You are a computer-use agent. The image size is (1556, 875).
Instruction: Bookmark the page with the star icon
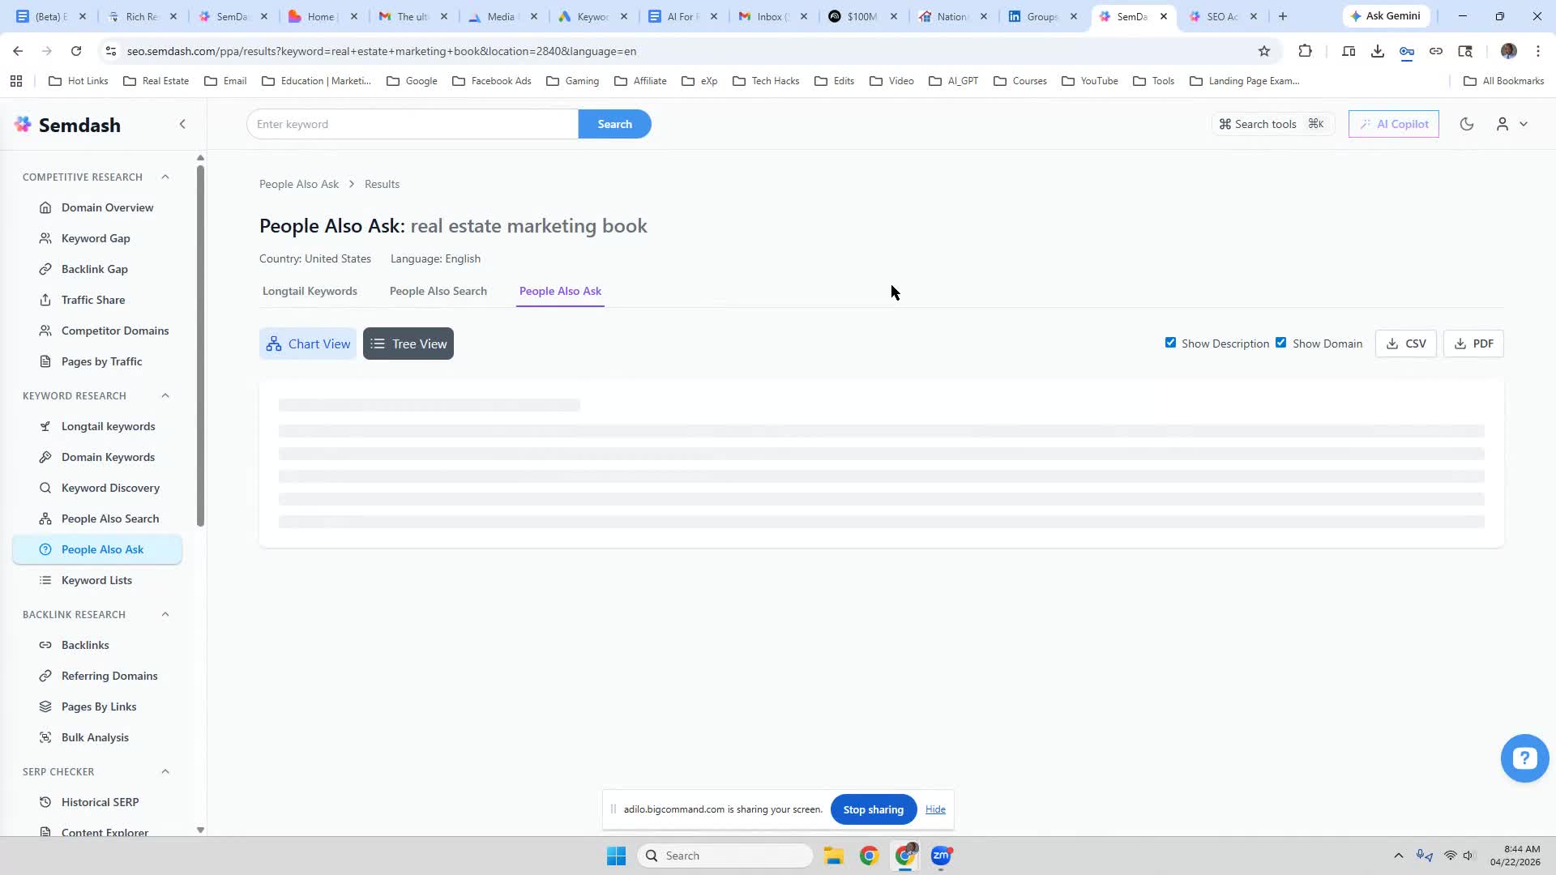pyautogui.click(x=1263, y=51)
